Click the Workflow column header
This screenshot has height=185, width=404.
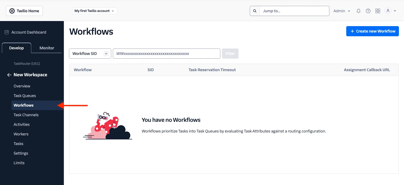tap(83, 70)
